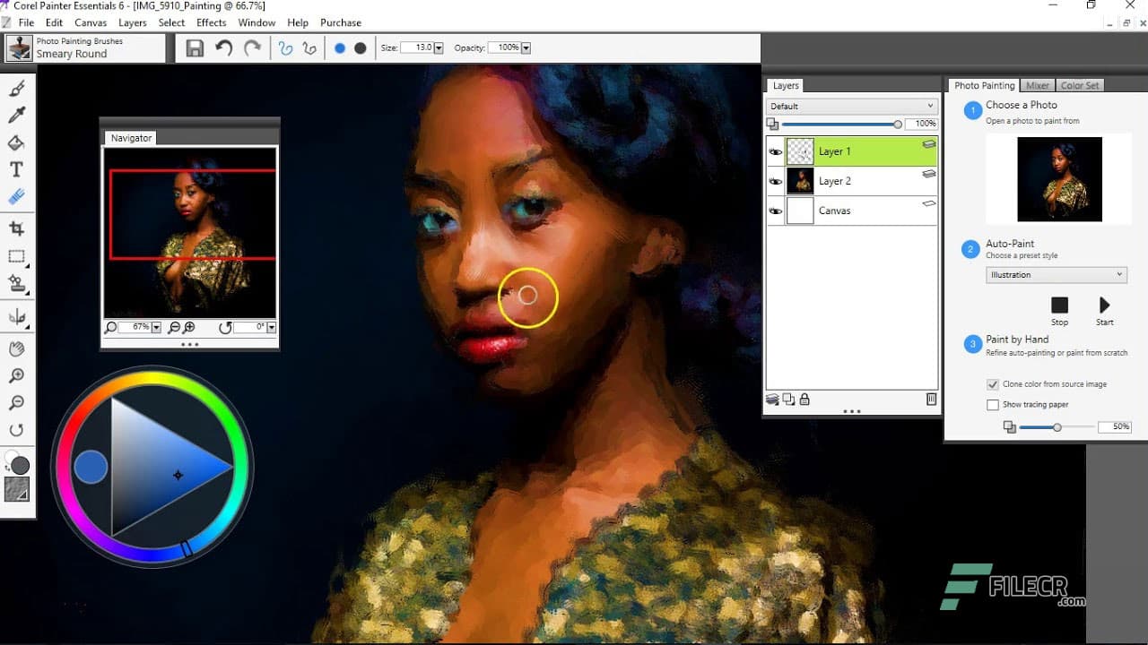The image size is (1148, 645).
Task: Select the Paint Bucket tool
Action: pyautogui.click(x=17, y=142)
